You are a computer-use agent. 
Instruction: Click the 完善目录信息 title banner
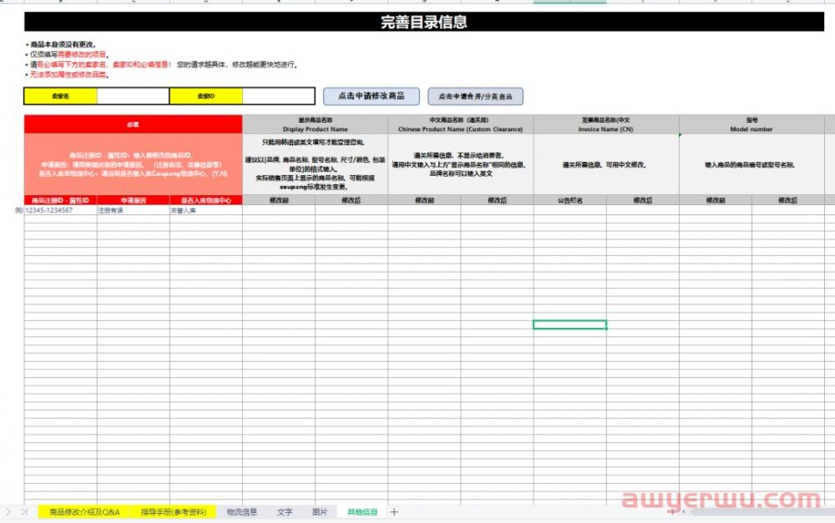pyautogui.click(x=424, y=22)
